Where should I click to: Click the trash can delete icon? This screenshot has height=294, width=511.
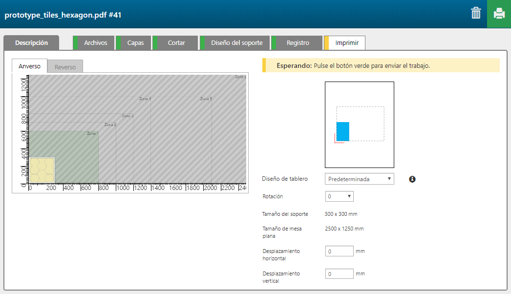(x=476, y=13)
